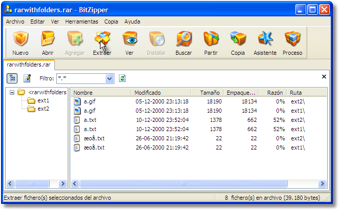Image resolution: width=340 pixels, height=211 pixels.
Task: Sort by the Nombre column header
Action: (x=101, y=93)
